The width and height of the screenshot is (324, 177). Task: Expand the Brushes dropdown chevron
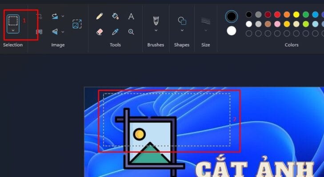click(156, 30)
